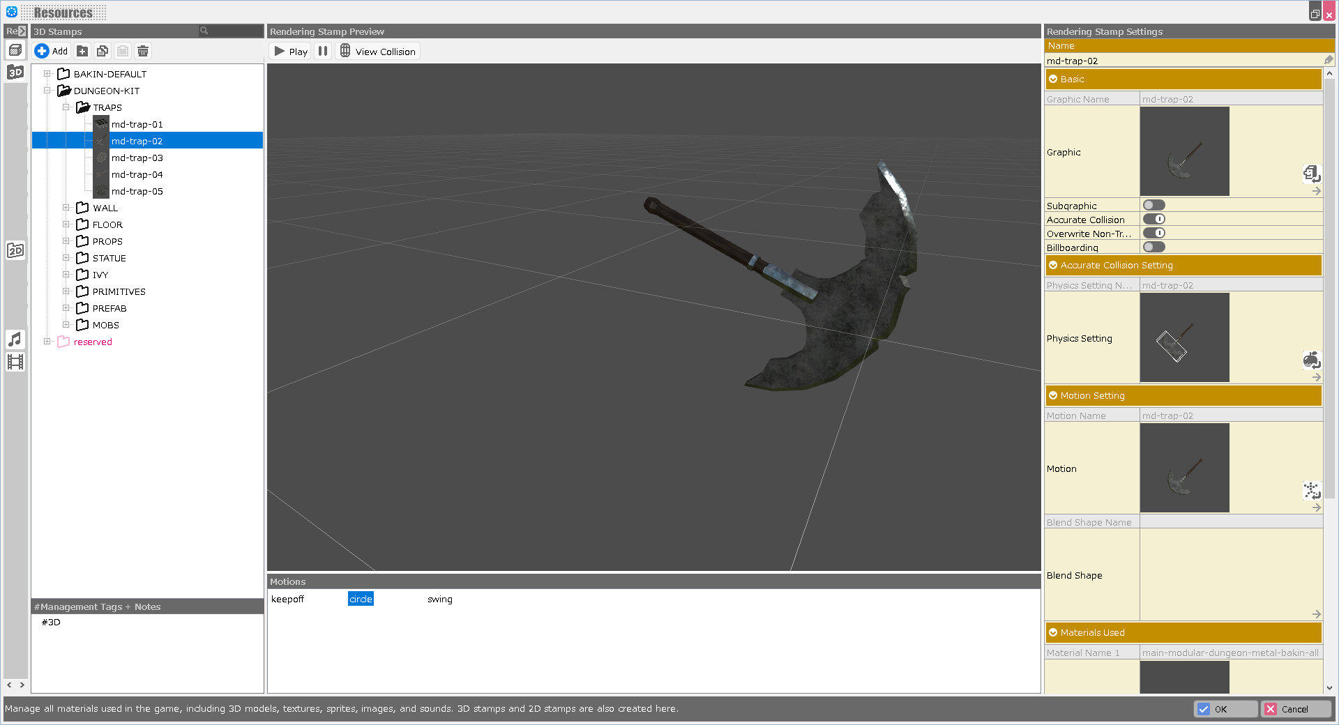Collapse the Motion Setting section
Screen dimensions: 1339x725
click(1053, 395)
